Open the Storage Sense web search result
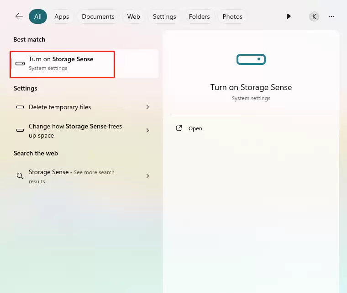This screenshot has height=293, width=347. (x=84, y=176)
